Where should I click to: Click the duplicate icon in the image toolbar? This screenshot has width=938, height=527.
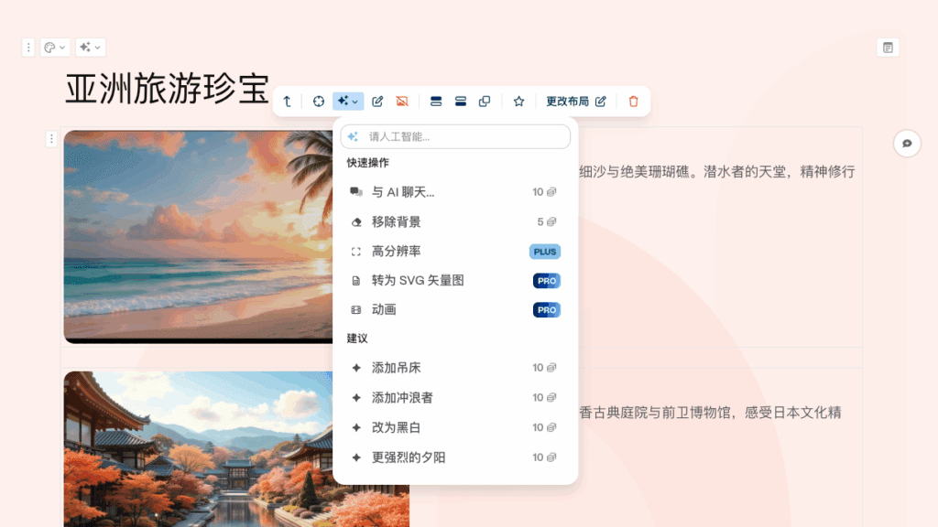485,102
